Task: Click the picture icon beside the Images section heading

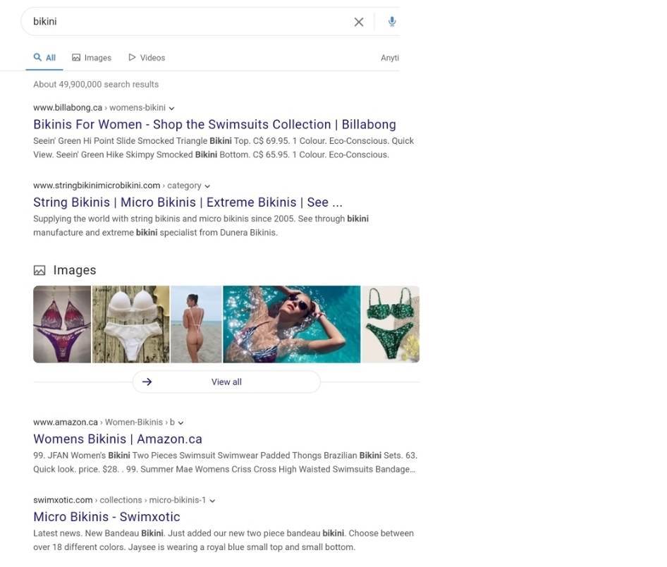Action: [39, 270]
